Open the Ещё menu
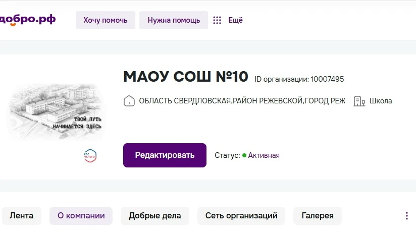The image size is (416, 234). [x=236, y=20]
